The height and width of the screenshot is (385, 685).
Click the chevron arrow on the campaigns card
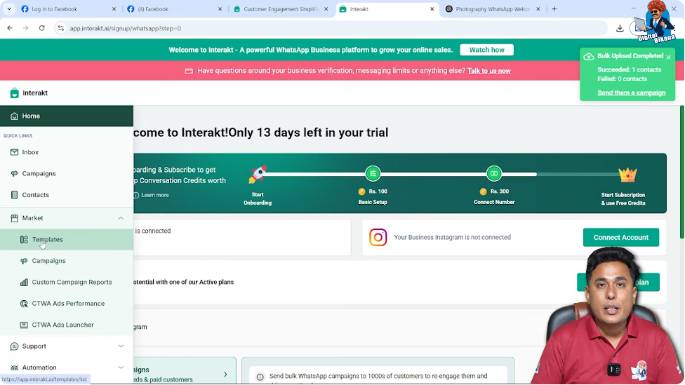click(x=225, y=374)
